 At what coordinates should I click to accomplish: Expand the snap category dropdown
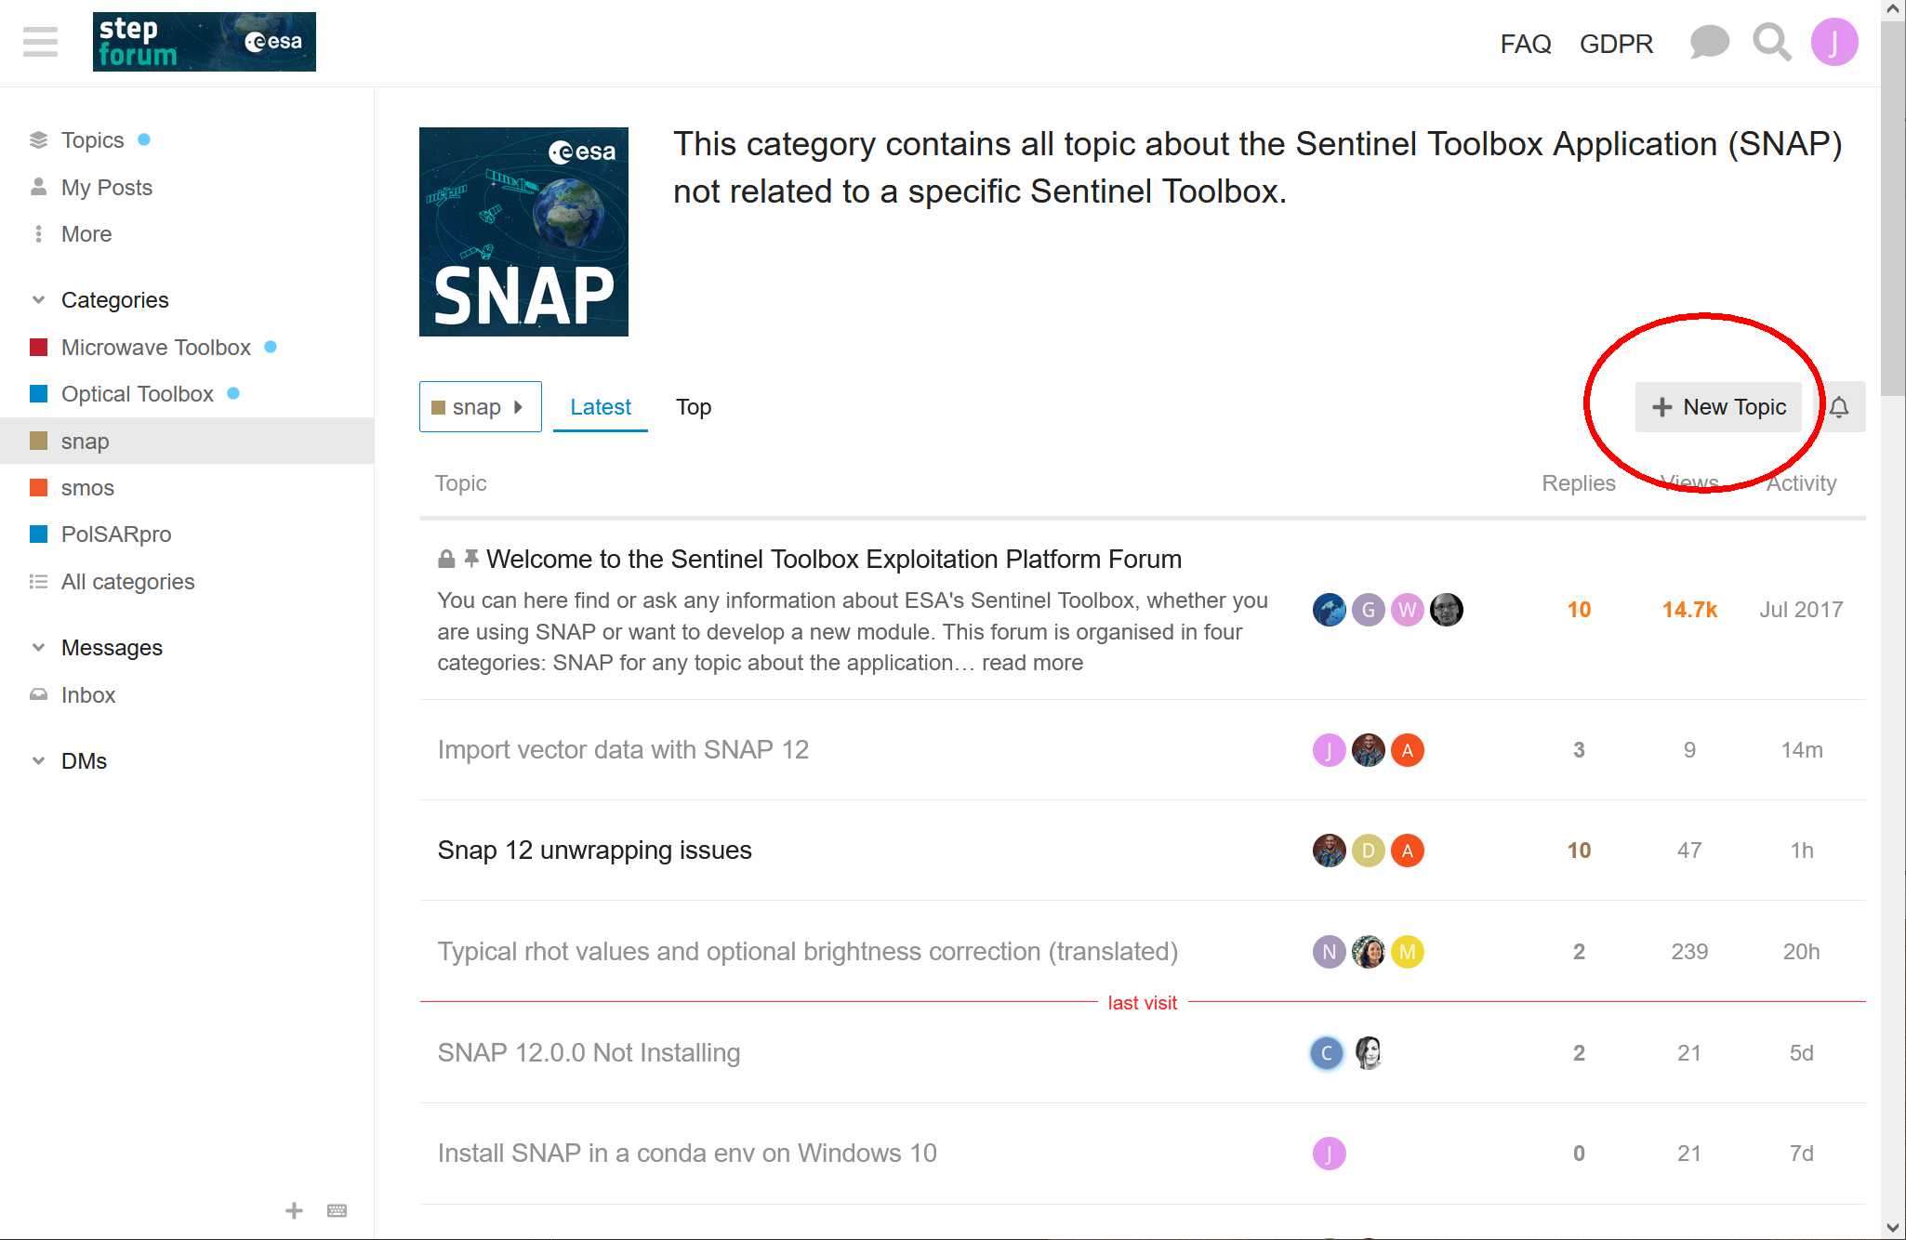click(480, 407)
